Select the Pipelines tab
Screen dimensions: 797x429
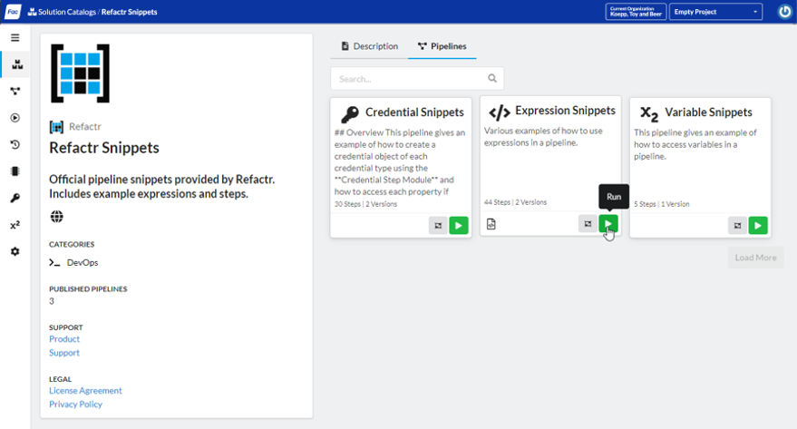tap(442, 46)
